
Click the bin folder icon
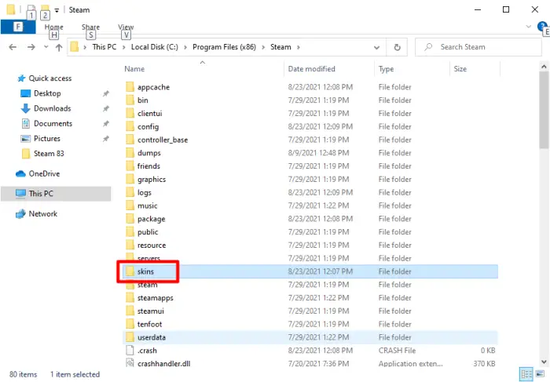point(130,100)
